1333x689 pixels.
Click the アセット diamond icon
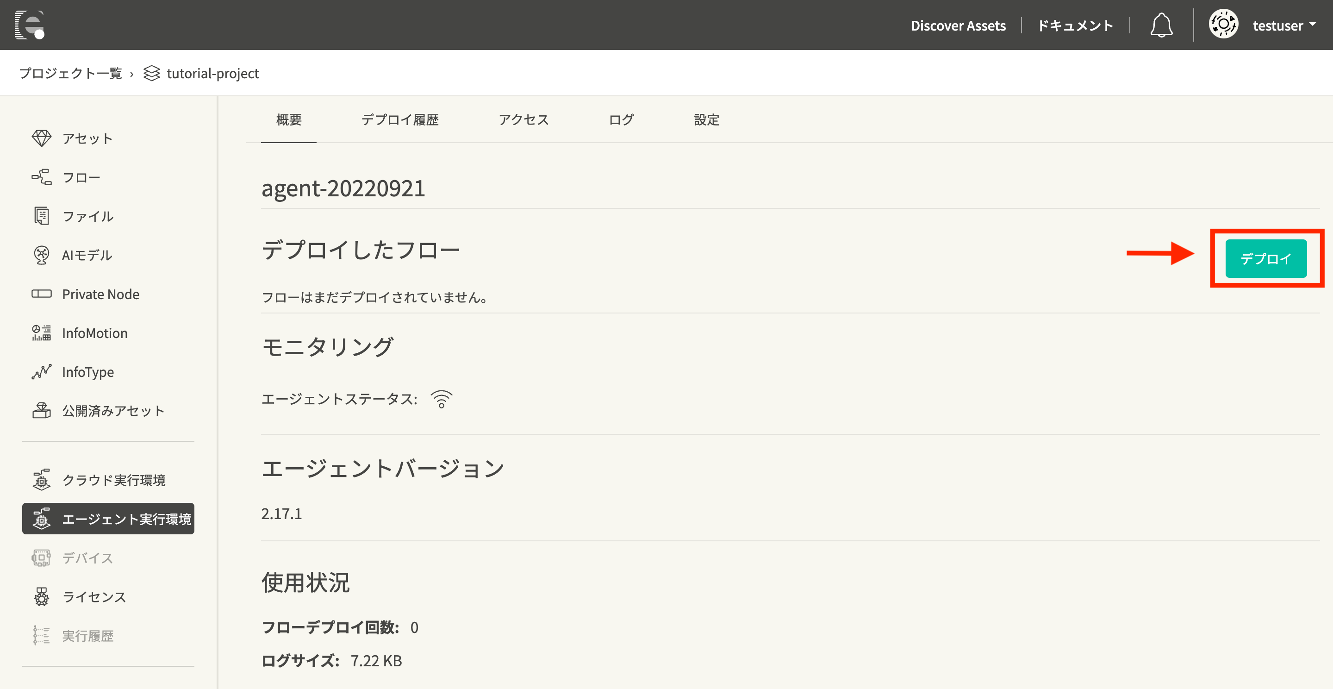tap(41, 138)
